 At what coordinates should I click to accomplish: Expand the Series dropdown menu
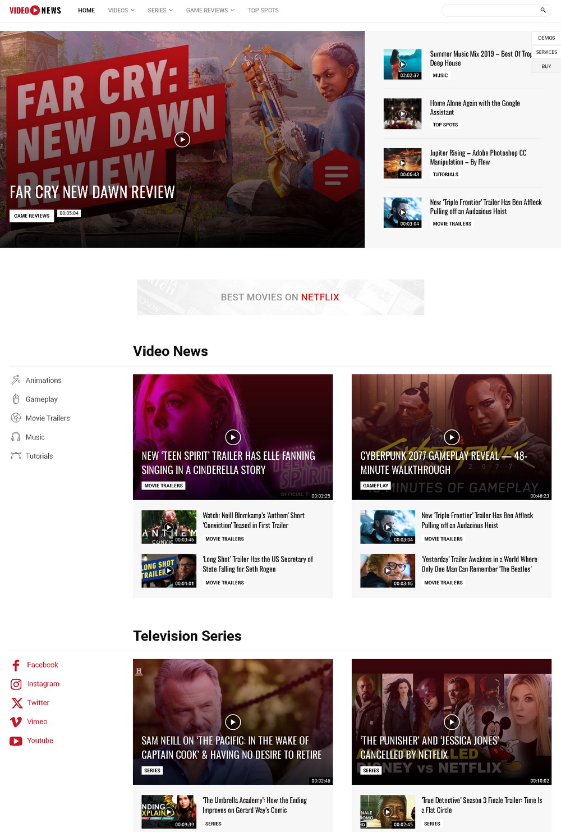click(160, 10)
